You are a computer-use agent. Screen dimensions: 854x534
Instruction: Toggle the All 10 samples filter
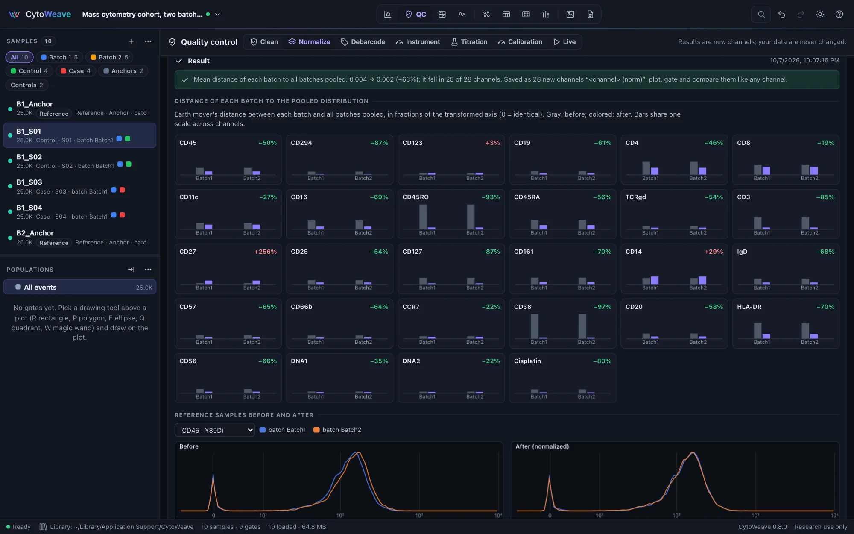pos(19,57)
